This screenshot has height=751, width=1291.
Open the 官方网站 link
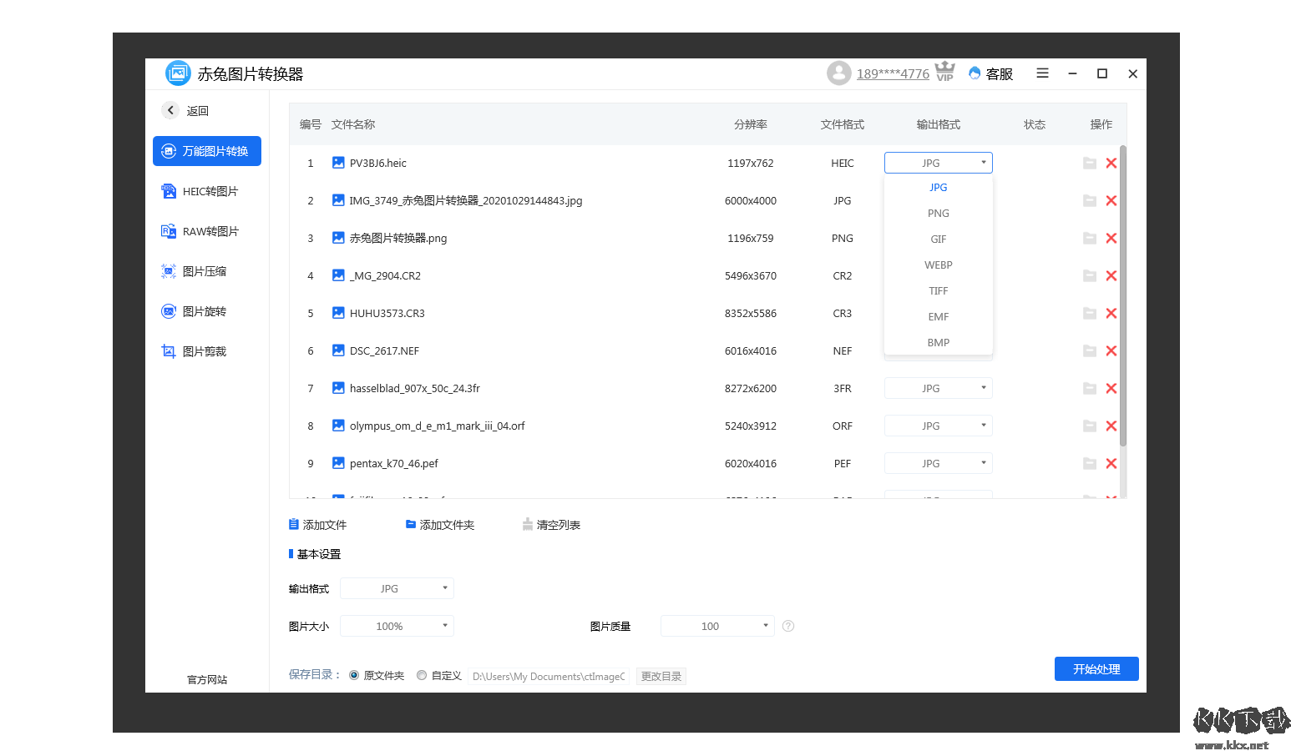click(207, 679)
